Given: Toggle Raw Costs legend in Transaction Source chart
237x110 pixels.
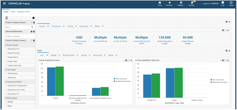Looking at the screenshot, I should click(122, 79).
